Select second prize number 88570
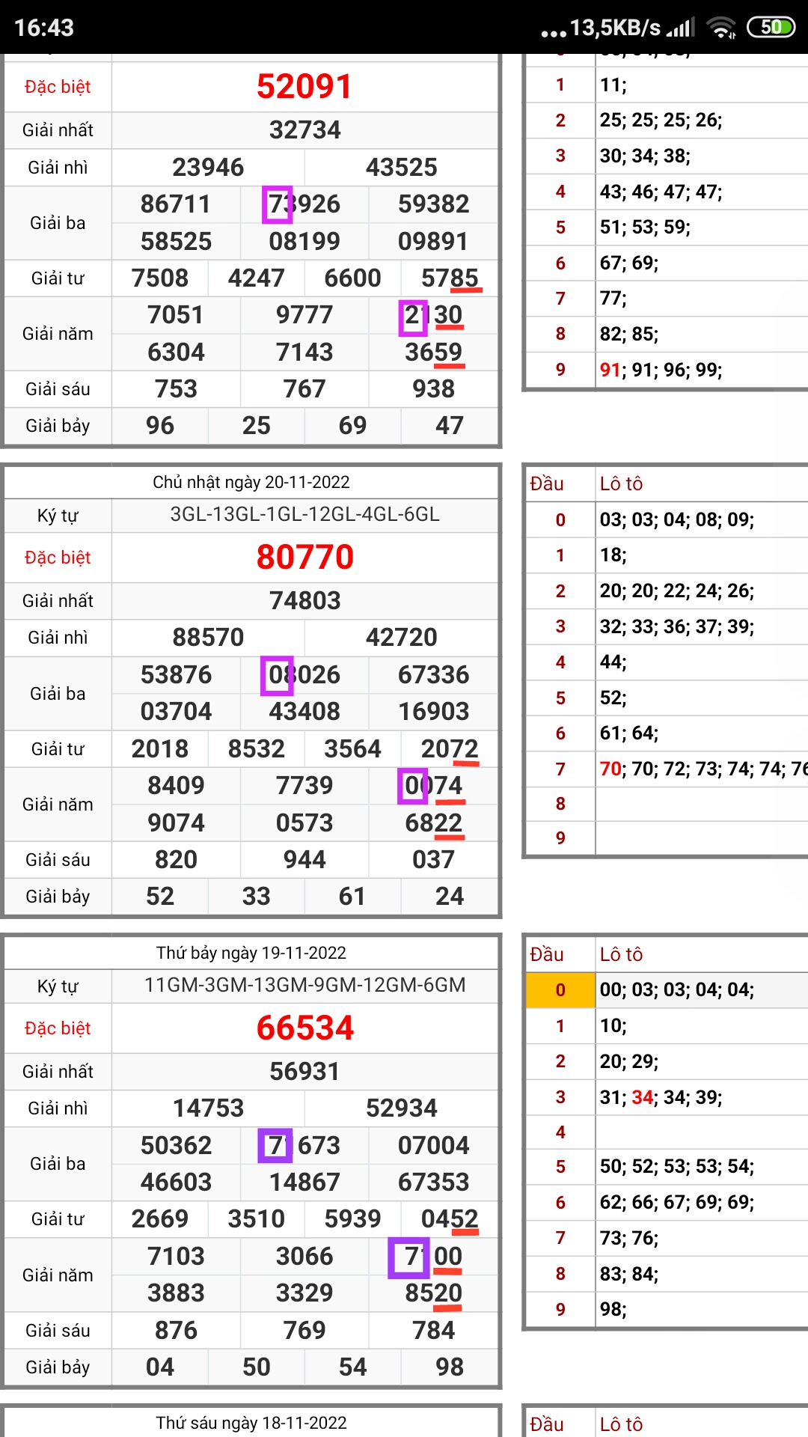This screenshot has width=808, height=1437. [x=208, y=638]
